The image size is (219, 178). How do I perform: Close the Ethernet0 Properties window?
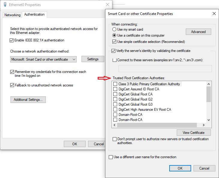coord(108,5)
